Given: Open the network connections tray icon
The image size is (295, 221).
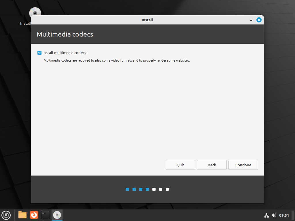Looking at the screenshot, I should [266, 215].
